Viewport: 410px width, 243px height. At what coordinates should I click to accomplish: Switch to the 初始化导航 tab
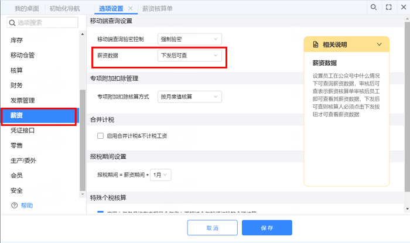pyautogui.click(x=65, y=9)
